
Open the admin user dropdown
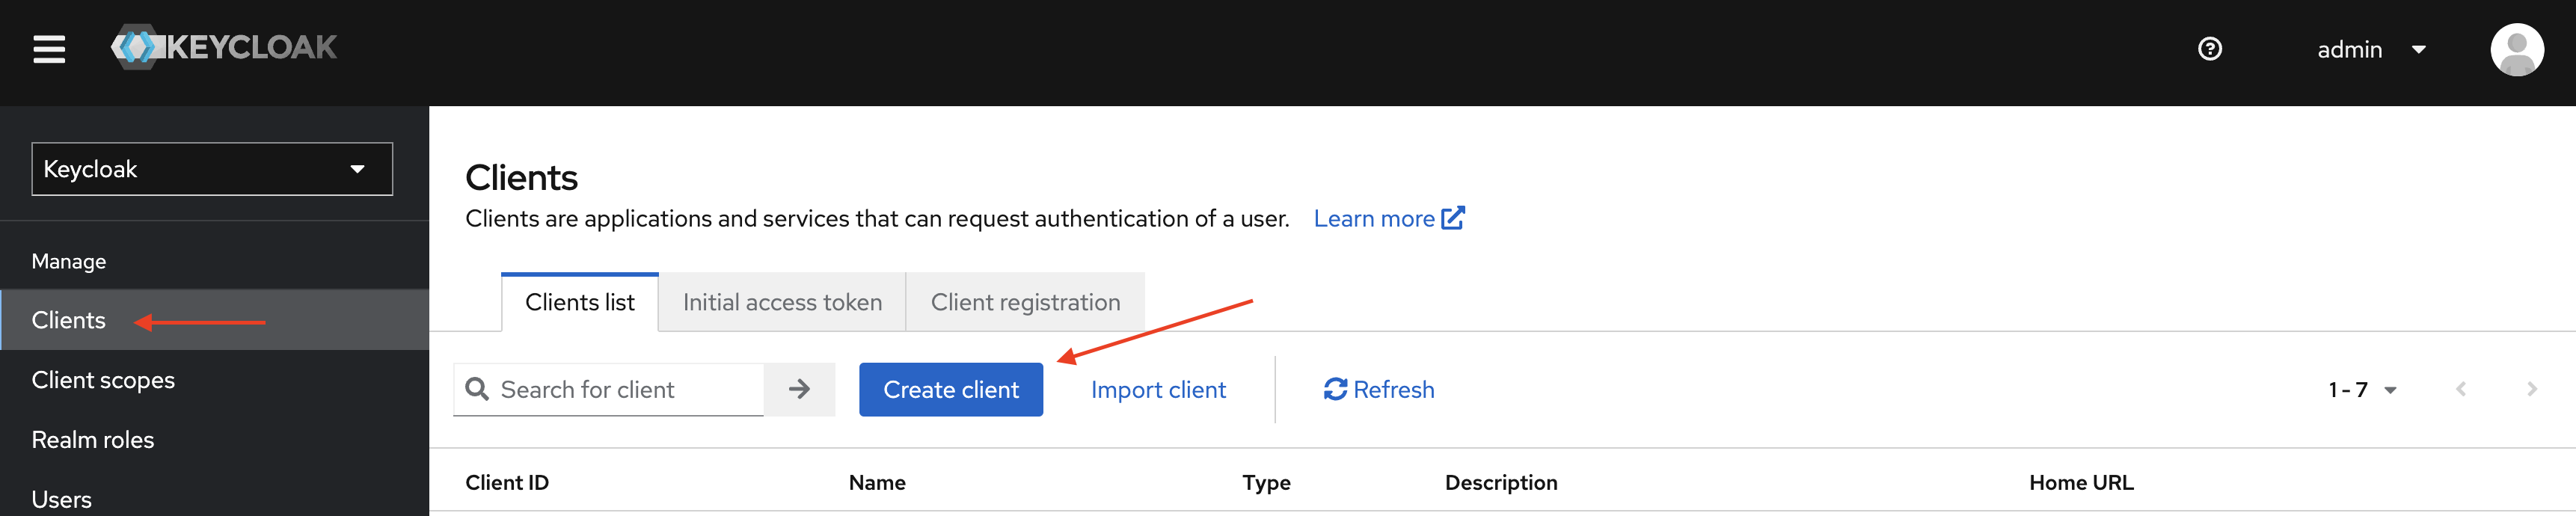coord(2371,50)
